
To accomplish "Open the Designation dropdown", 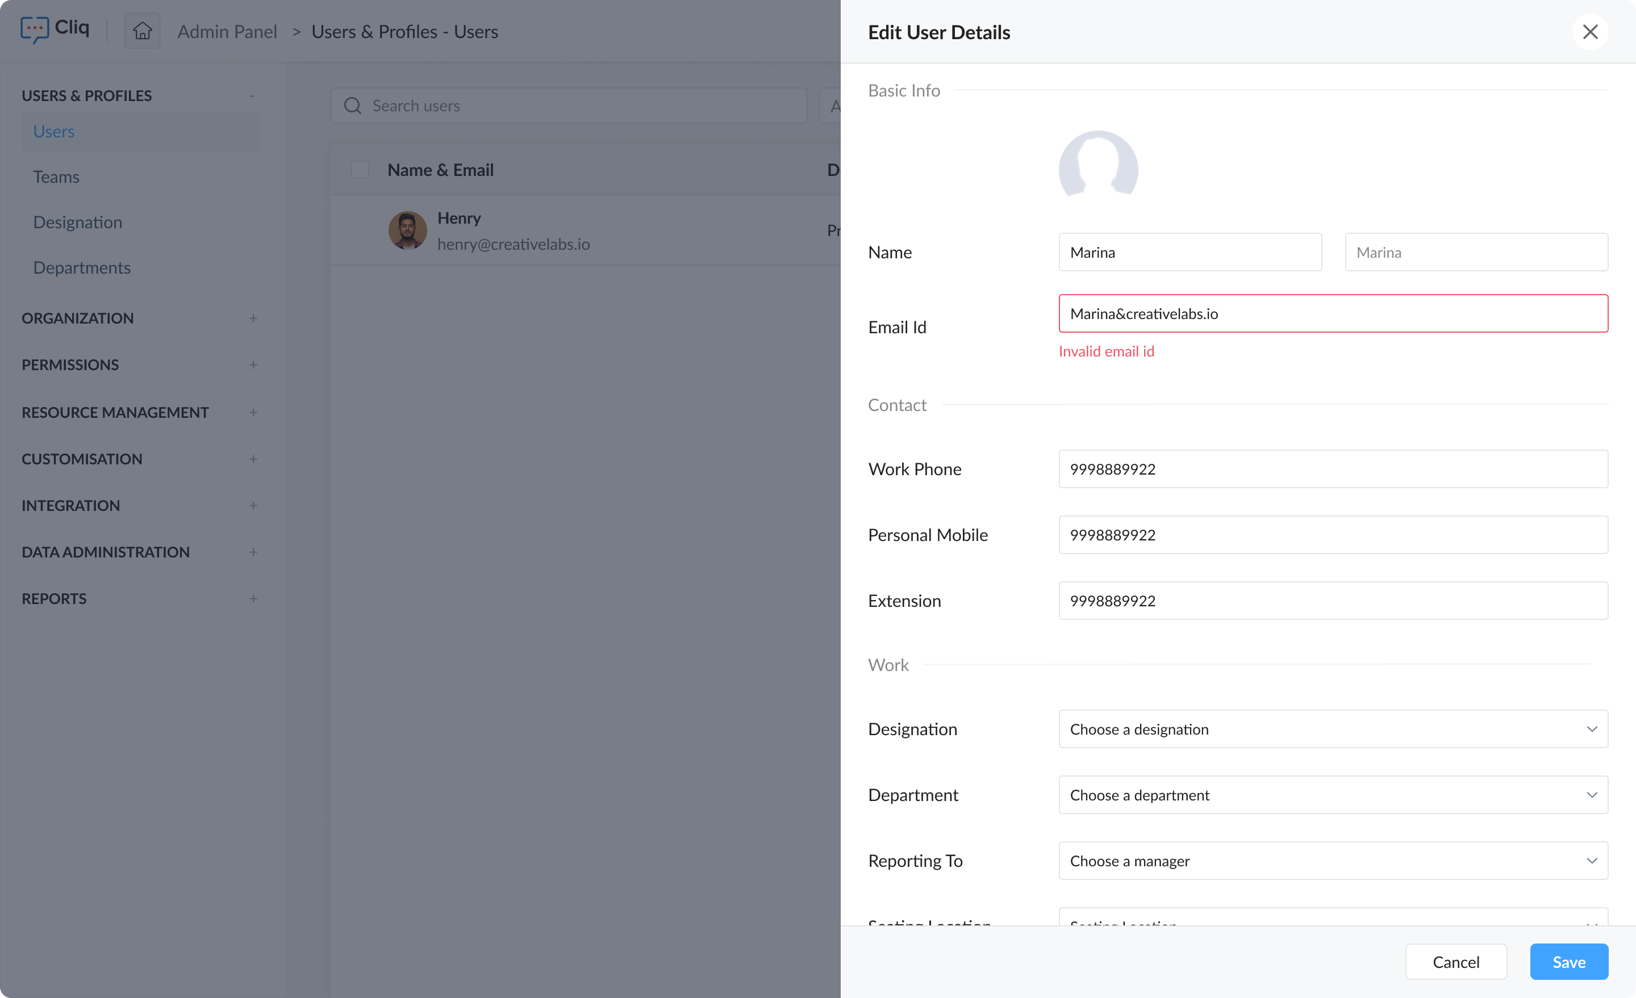I will (1333, 729).
